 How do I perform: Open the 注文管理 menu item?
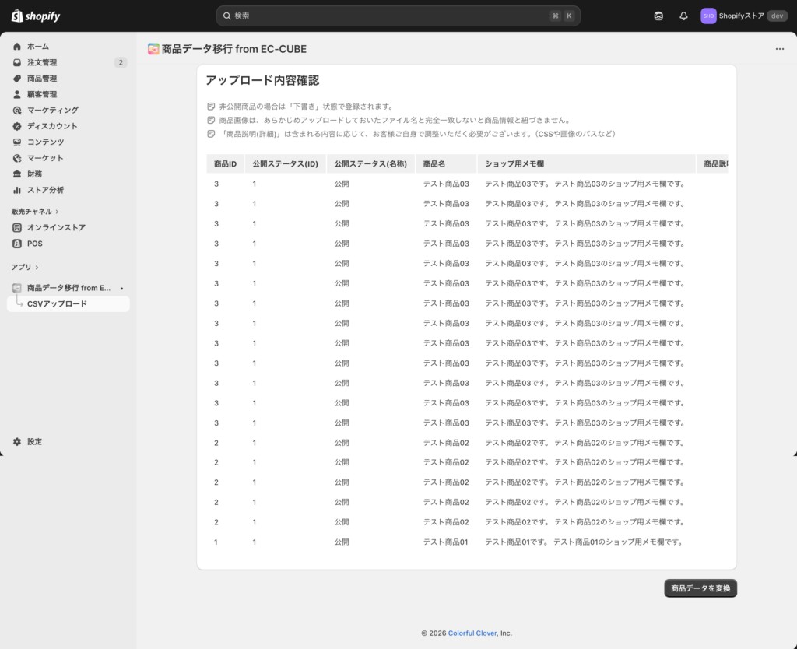(x=42, y=62)
